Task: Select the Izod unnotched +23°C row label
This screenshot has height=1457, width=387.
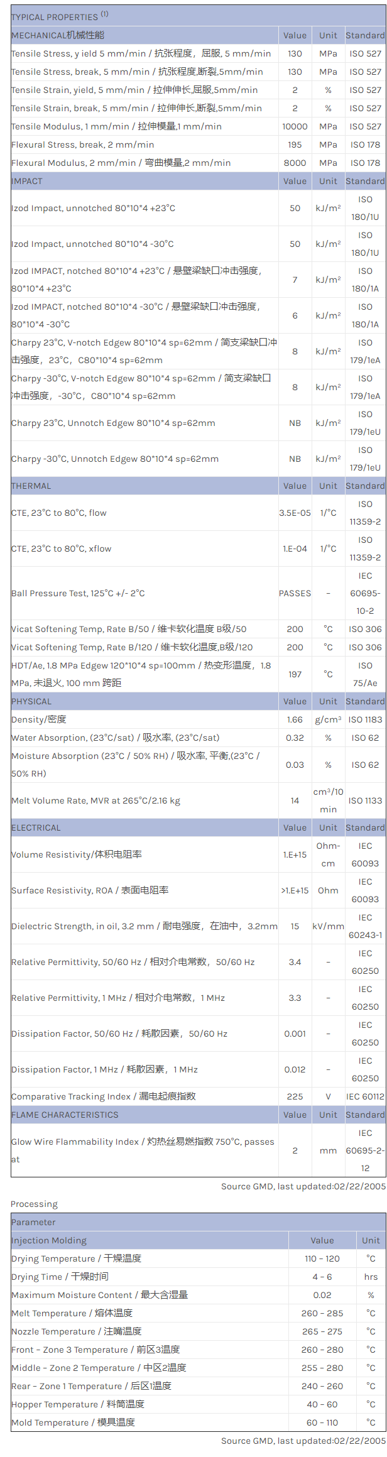Action: (93, 208)
